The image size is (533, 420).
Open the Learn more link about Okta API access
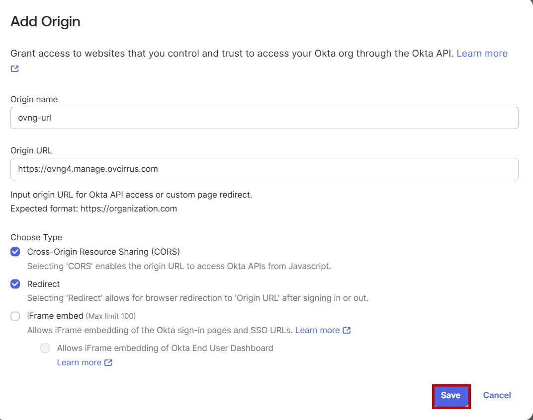[481, 53]
